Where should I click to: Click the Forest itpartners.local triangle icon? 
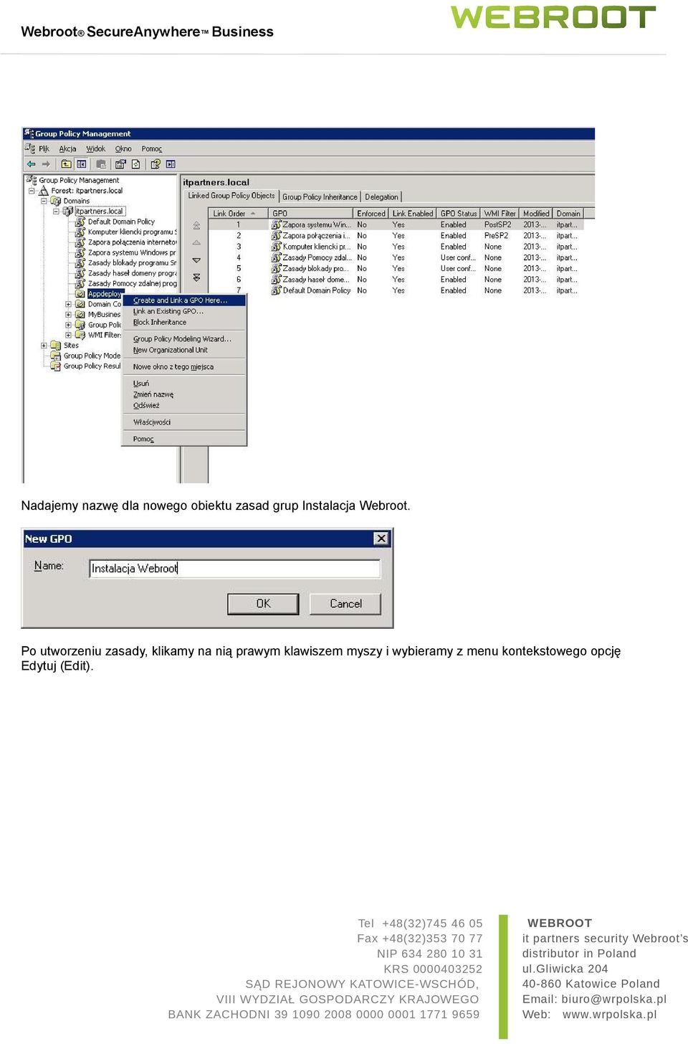[x=44, y=191]
